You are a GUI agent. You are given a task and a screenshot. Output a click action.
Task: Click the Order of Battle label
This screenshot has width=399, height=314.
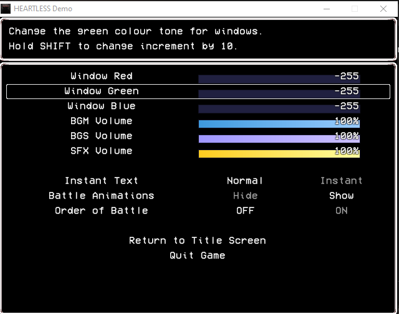[x=102, y=211]
